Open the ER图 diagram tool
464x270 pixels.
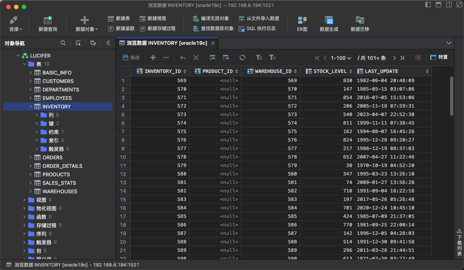pyautogui.click(x=302, y=22)
